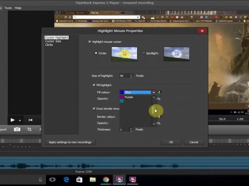Click Apply settings to new recordings
Image resolution: width=249 pixels, height=186 pixels.
[70, 142]
